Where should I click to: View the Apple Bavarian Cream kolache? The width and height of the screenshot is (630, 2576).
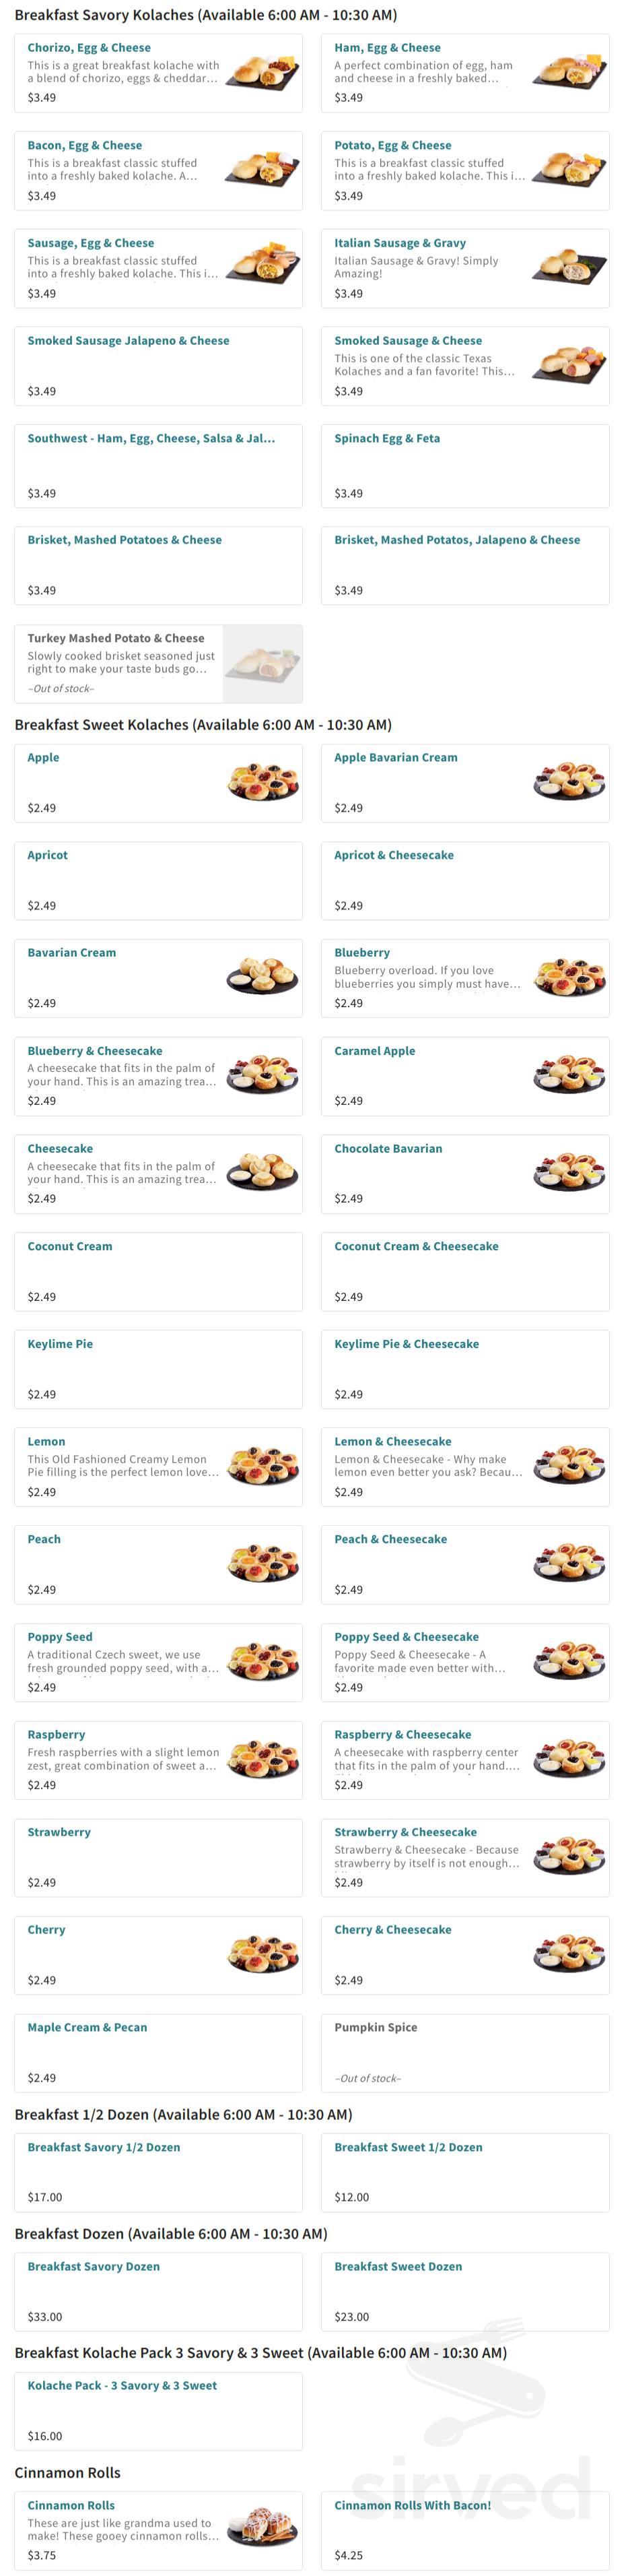point(395,757)
